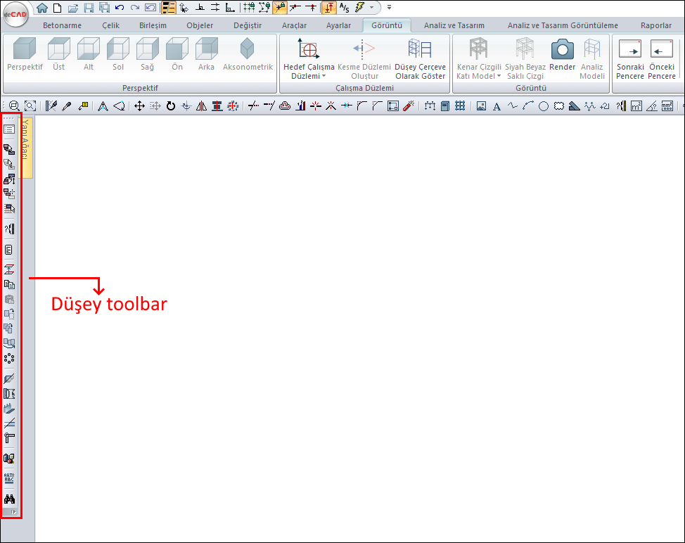Expand Kenar Çizgili Katı Model dropdown
This screenshot has width=685, height=543.
pyautogui.click(x=479, y=58)
